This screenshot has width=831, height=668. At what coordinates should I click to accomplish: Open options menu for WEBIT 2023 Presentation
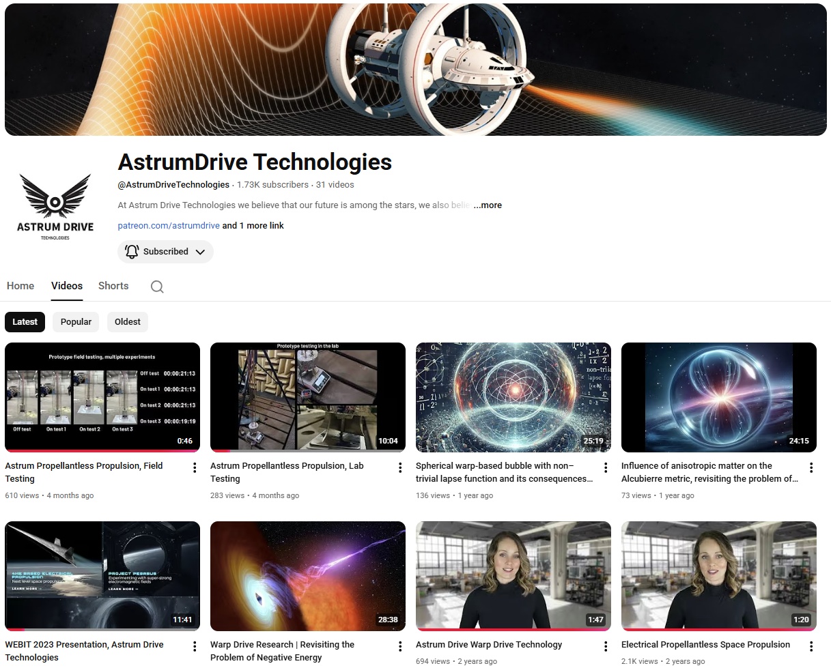tap(194, 645)
